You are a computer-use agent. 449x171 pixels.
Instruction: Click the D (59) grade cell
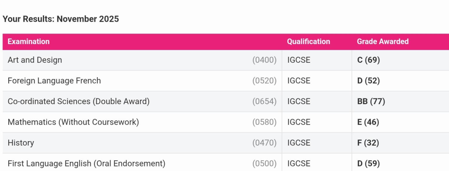tap(368, 164)
